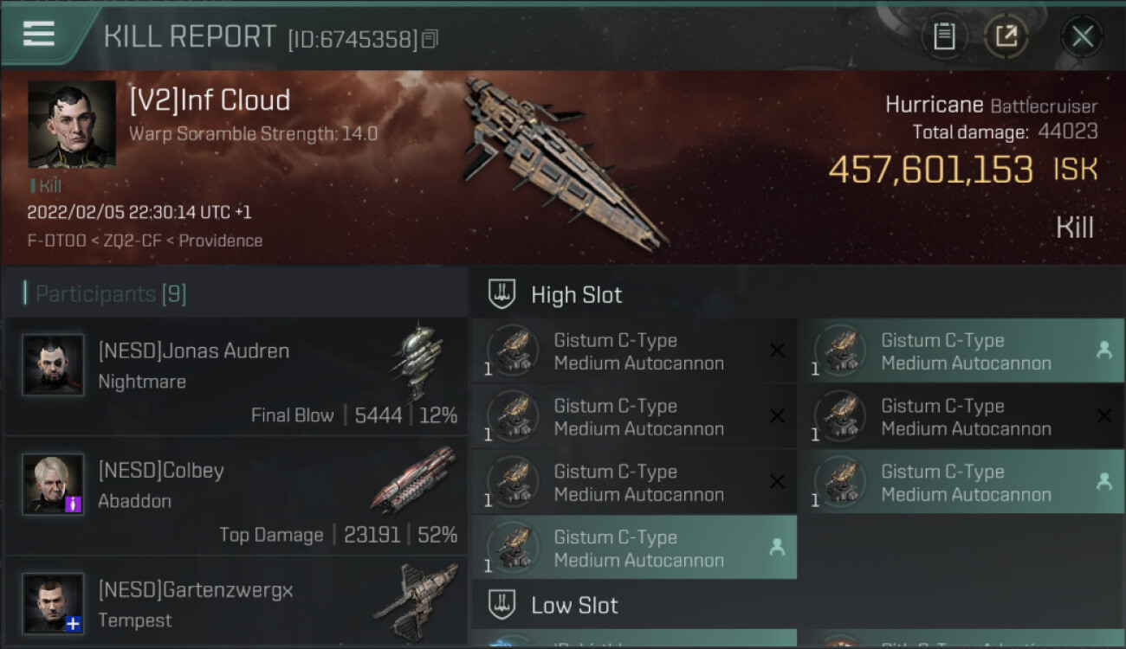Screen dimensions: 1126x649
Task: Select top-right dropped Gistum Autocannon item
Action: (x=961, y=351)
